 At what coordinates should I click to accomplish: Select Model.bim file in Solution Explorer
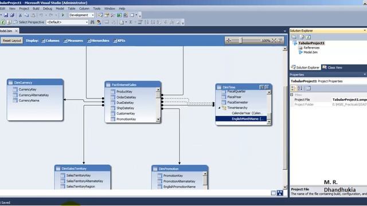pos(311,52)
